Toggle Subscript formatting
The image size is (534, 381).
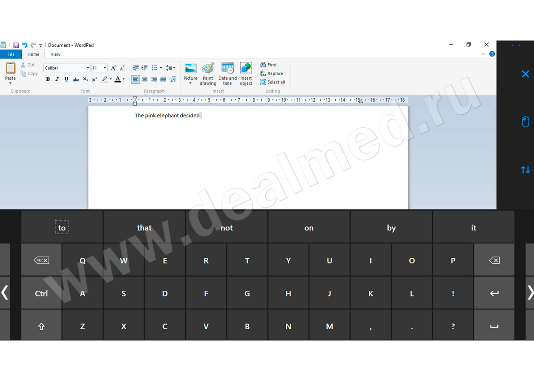(85, 79)
